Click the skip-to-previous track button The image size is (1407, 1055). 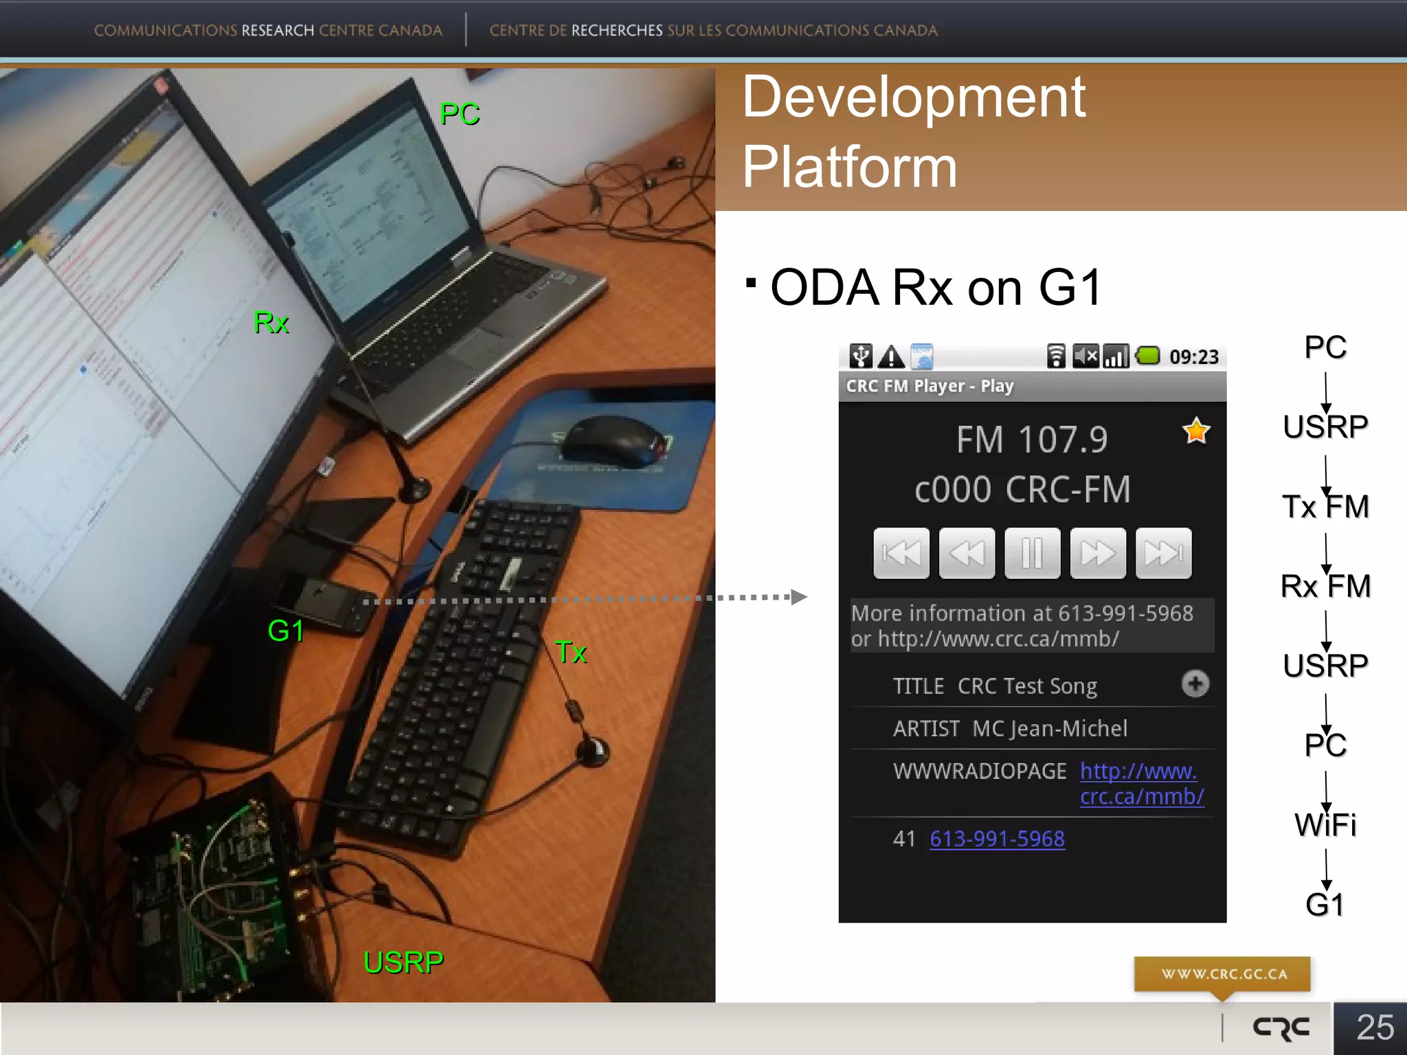pos(901,553)
